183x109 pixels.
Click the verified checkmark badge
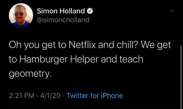click(90, 11)
